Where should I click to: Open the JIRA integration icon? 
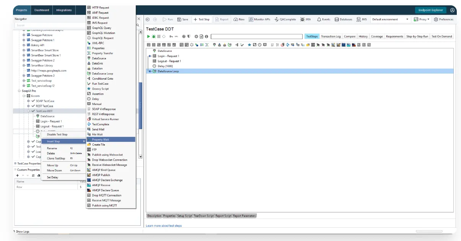304,19
